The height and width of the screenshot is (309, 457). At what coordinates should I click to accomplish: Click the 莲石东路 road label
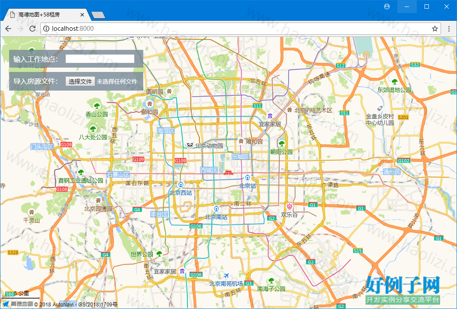tap(137, 183)
